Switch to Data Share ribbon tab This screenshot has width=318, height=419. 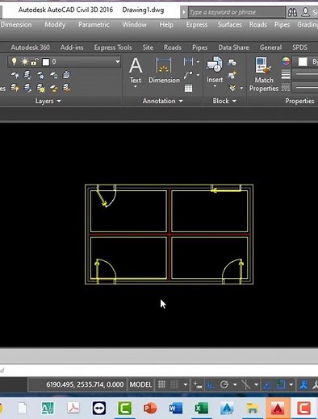pyautogui.click(x=233, y=48)
